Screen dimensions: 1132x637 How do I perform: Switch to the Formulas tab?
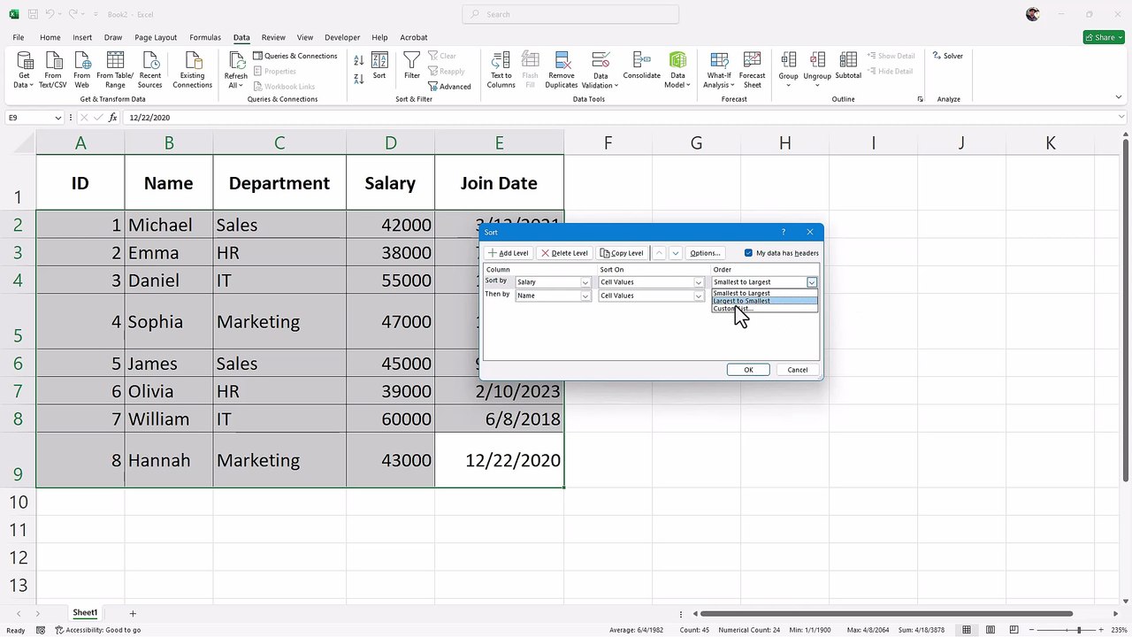[x=205, y=37]
